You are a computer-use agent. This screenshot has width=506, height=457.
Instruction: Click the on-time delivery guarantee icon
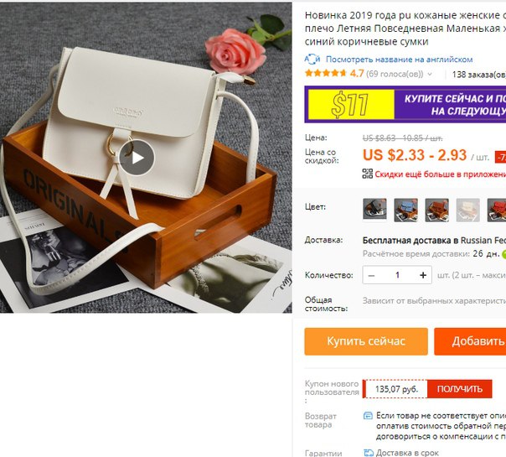click(x=369, y=453)
